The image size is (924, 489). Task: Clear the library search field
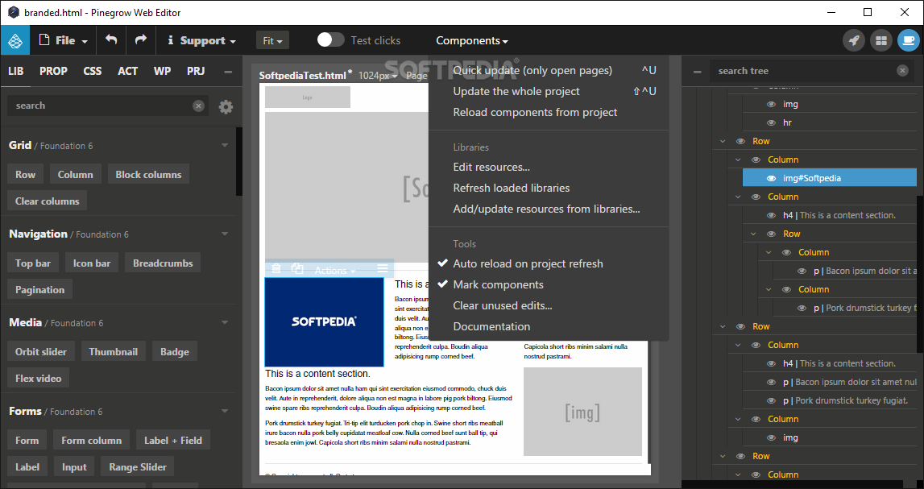pos(199,106)
